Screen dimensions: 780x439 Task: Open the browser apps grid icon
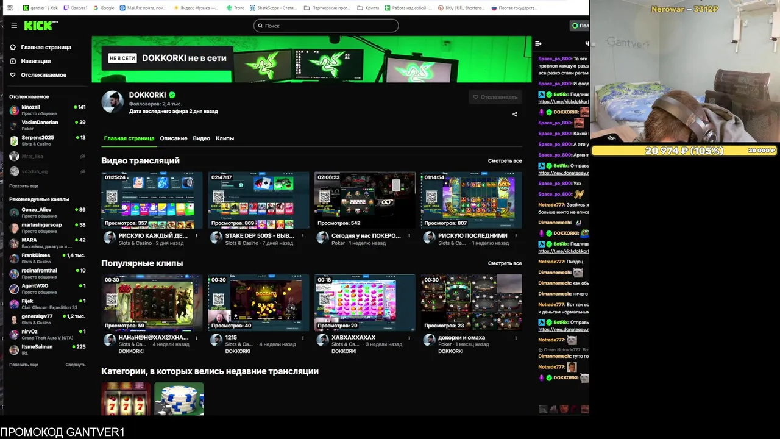10,8
